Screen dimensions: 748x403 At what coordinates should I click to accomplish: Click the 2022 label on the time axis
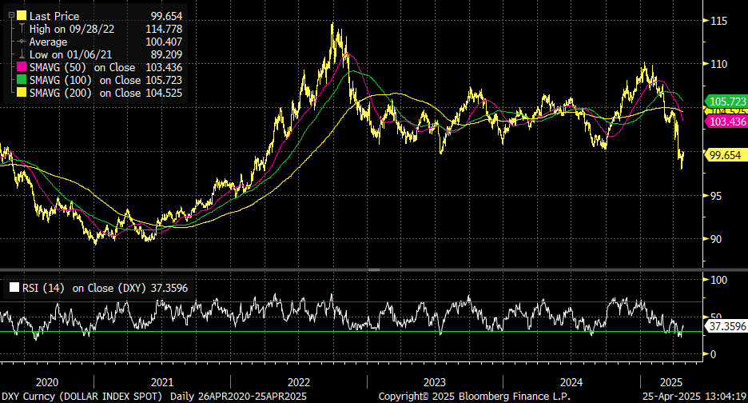click(x=298, y=382)
